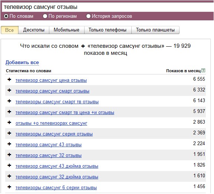The height and width of the screenshot is (194, 214).
Task: Open link 'телевизор самсунг 32 отзывы'
Action: click(x=49, y=155)
